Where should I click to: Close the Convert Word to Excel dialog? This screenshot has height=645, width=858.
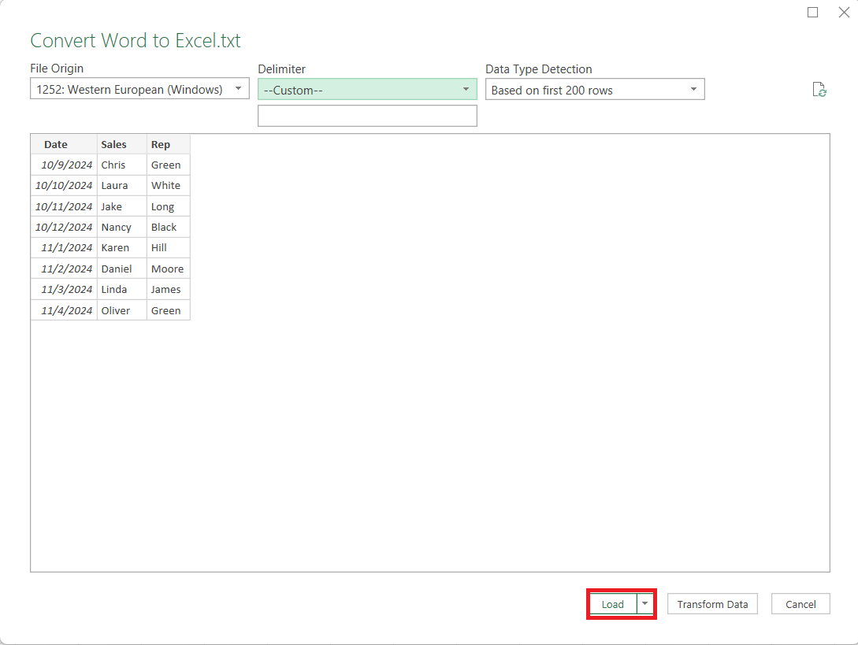[x=844, y=12]
